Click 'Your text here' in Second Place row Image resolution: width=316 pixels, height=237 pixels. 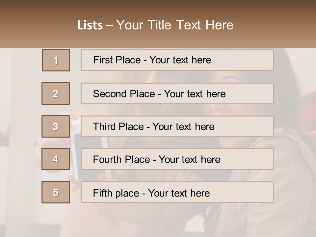[195, 94]
